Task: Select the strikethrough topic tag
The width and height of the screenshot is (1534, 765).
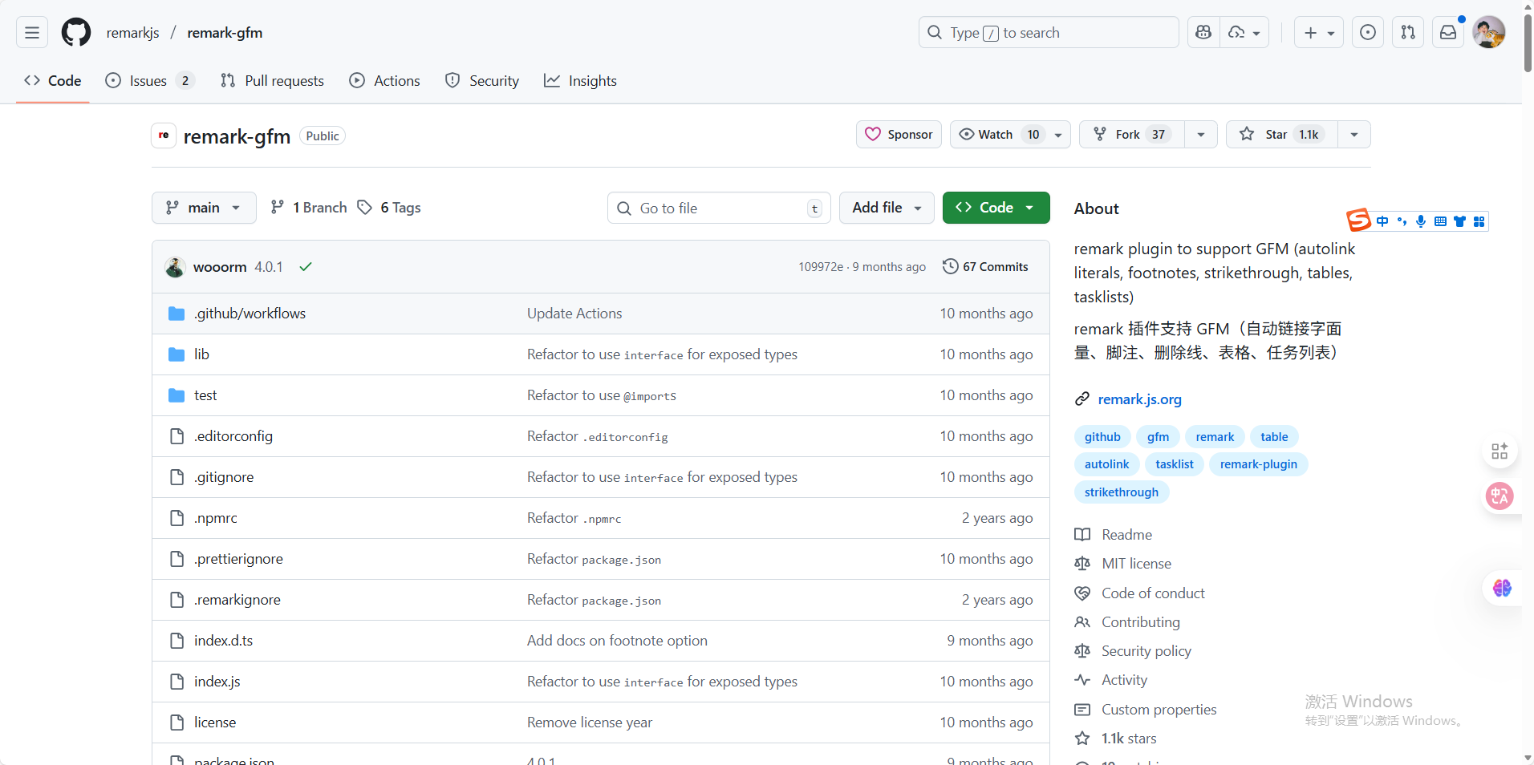Action: (1122, 492)
